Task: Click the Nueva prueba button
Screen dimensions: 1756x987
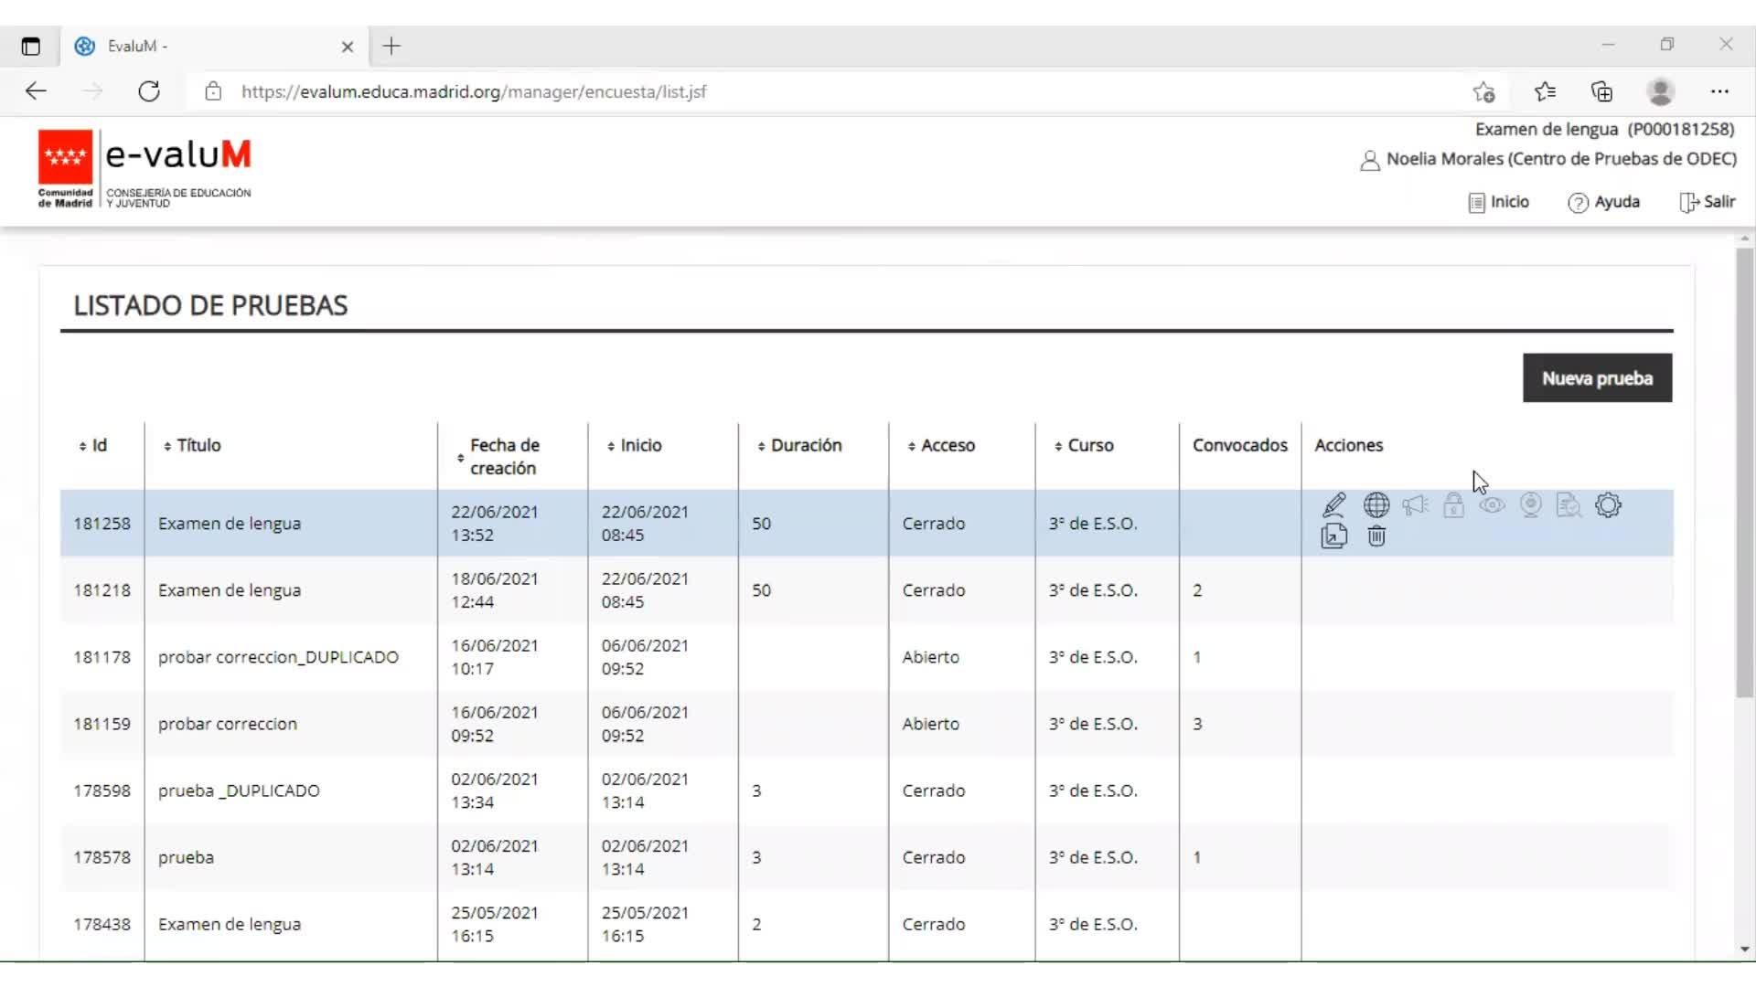Action: [1597, 378]
